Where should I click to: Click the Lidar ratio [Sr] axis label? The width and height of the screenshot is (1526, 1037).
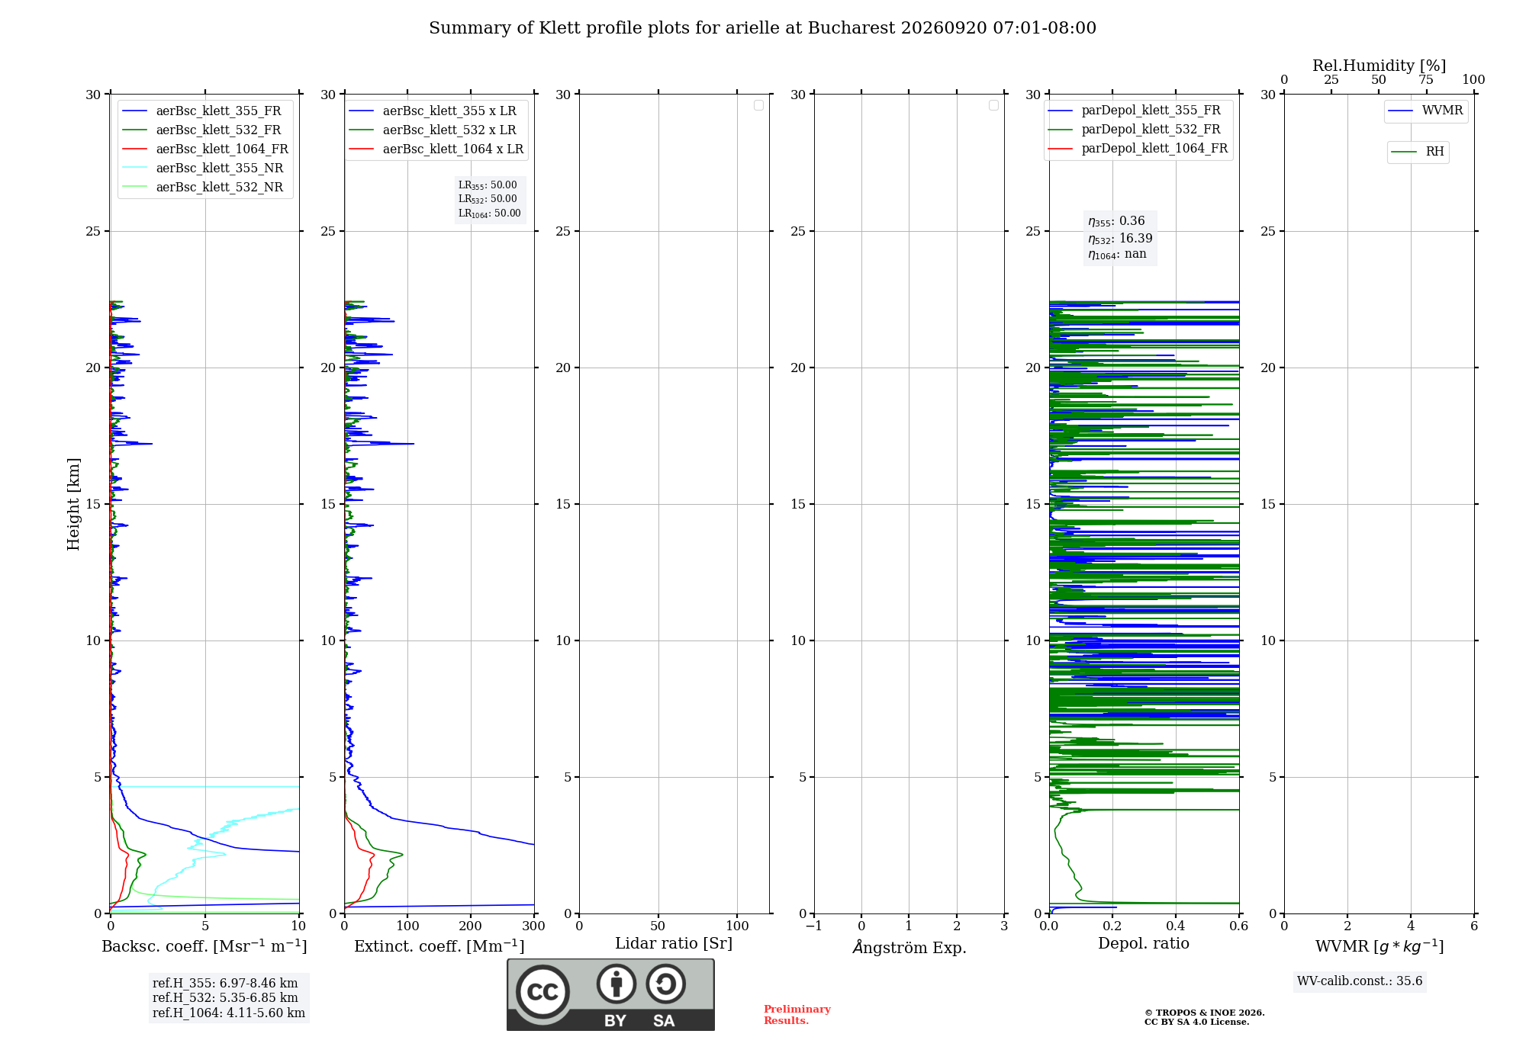(674, 944)
